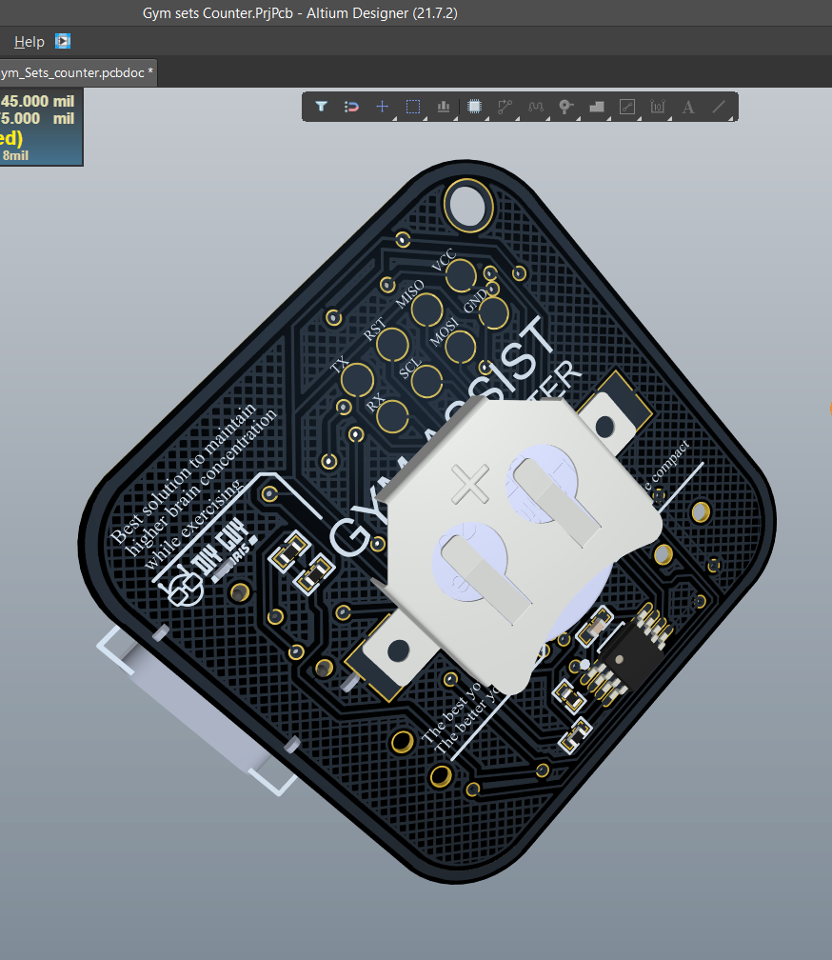Click the VCC test pad on the board

click(461, 275)
